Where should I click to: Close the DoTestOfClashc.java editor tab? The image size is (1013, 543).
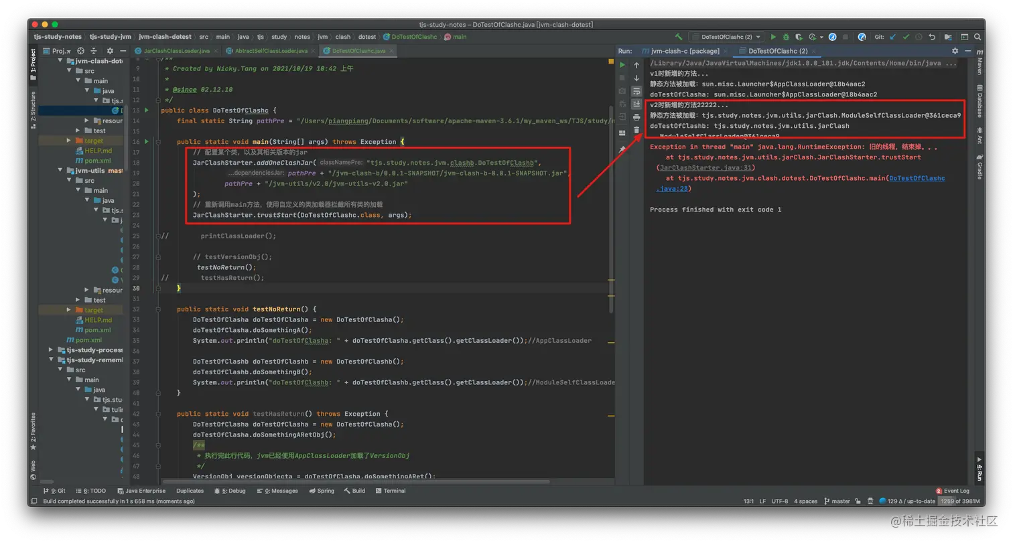(x=392, y=51)
